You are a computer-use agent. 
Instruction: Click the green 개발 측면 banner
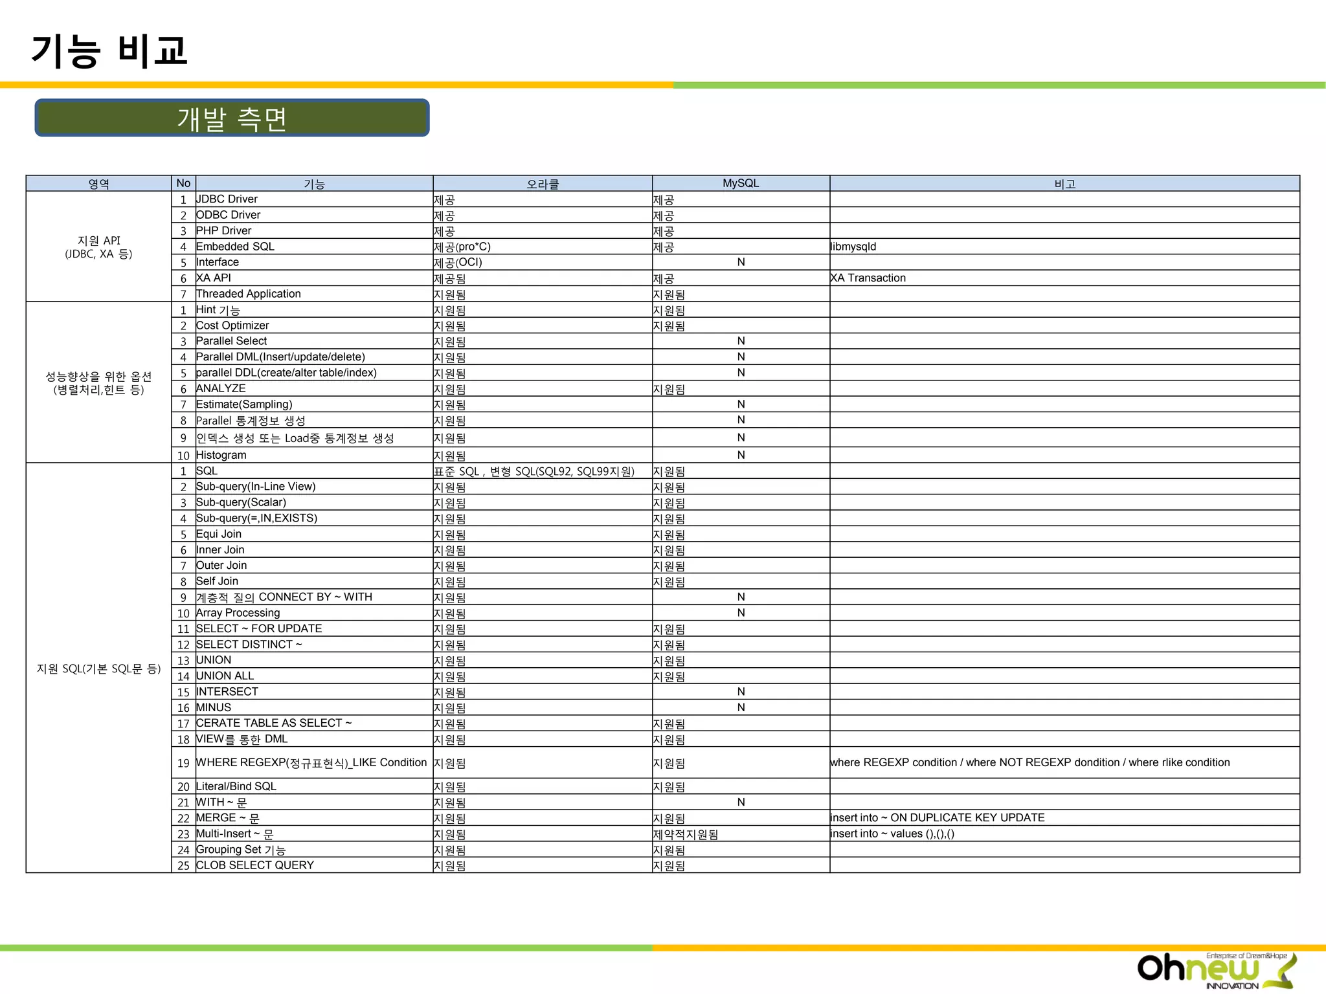click(232, 118)
